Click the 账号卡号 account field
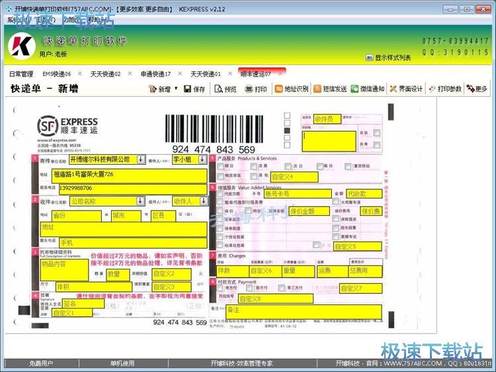496x372 pixels. click(x=298, y=194)
